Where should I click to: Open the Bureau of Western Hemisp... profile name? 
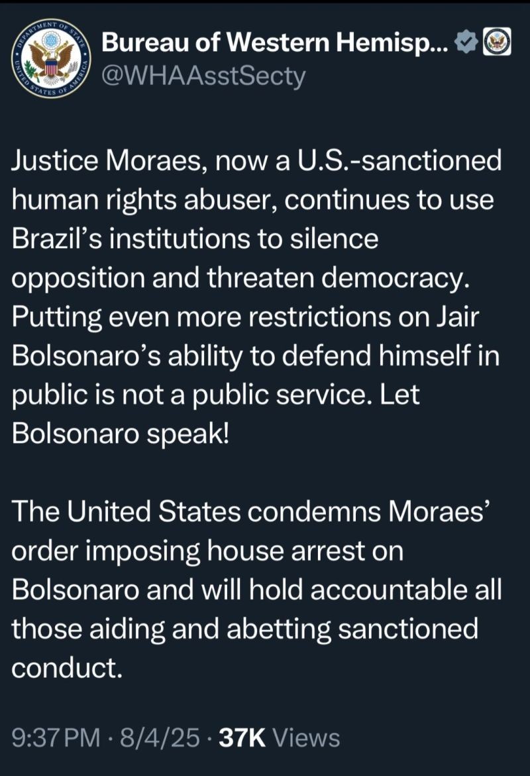click(276, 42)
